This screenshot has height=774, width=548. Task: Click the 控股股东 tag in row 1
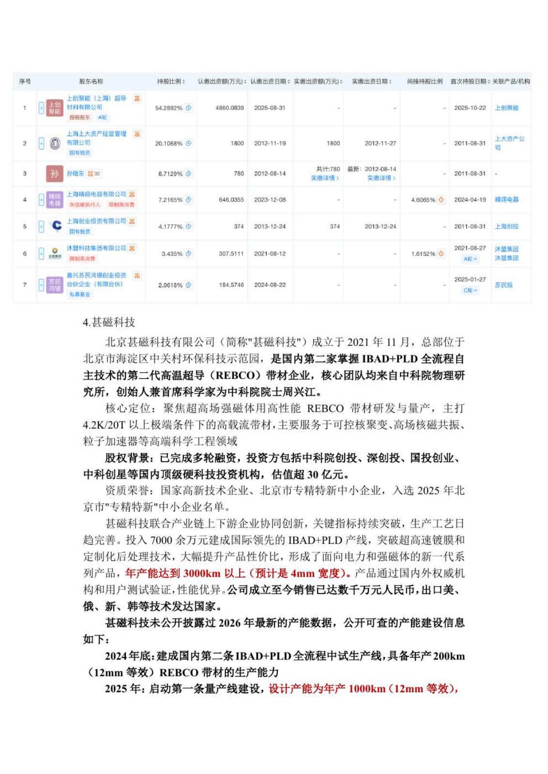[79, 118]
